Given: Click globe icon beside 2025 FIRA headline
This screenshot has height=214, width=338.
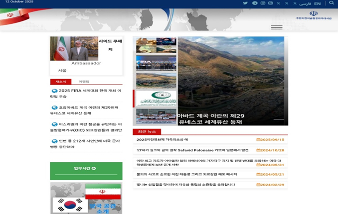Looking at the screenshot, I should pos(54,91).
